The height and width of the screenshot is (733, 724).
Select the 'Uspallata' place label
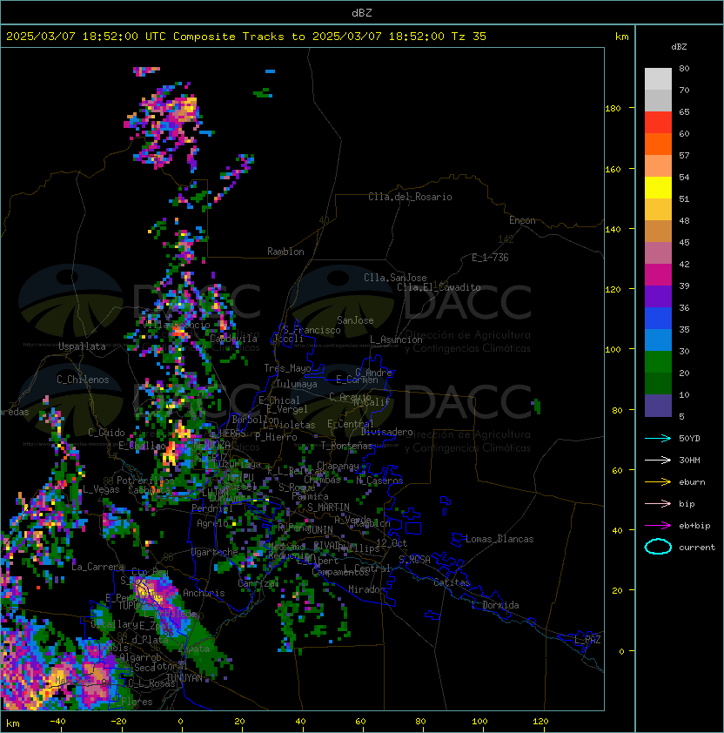[x=82, y=346]
